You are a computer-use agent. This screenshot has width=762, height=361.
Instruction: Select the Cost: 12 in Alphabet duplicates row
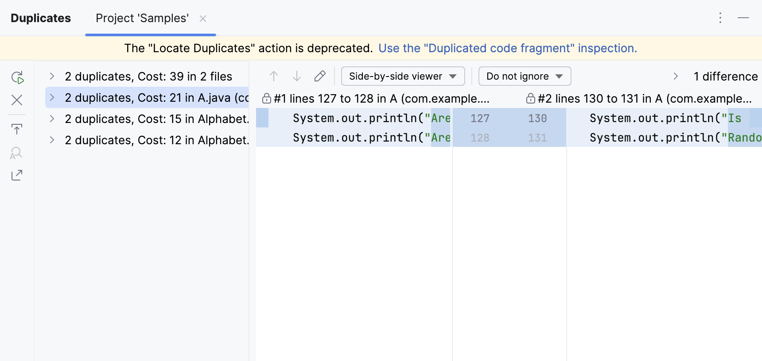[x=157, y=140]
